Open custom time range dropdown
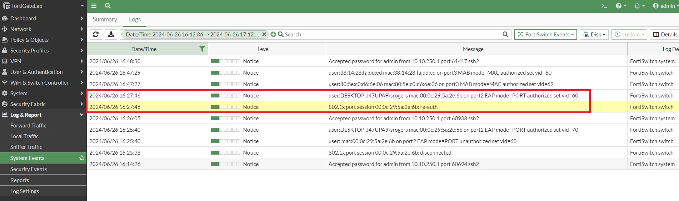The image size is (679, 201). (x=629, y=34)
